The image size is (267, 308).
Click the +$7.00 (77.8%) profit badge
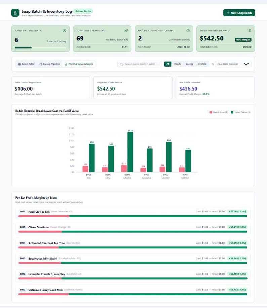click(x=237, y=212)
